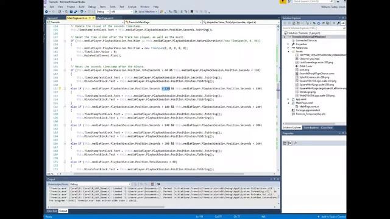390x219 pixels.
Task: Open the Debug menu
Action: [92, 7]
